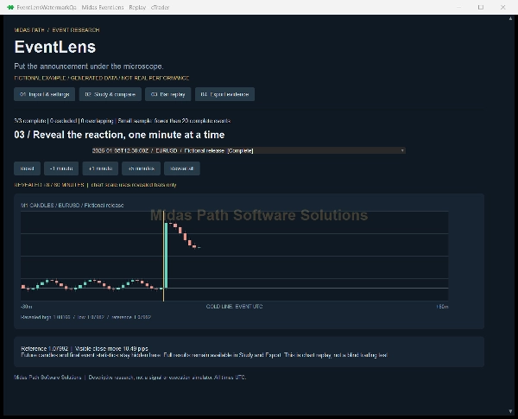Click the EventLens app icon in title bar
Viewport: 518px width, 419px height.
10,7
